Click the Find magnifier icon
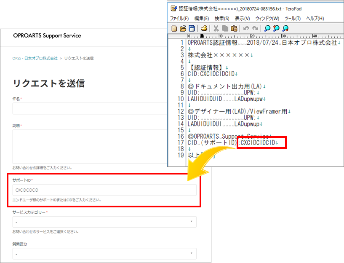The height and width of the screenshot is (263, 344). [x=267, y=29]
